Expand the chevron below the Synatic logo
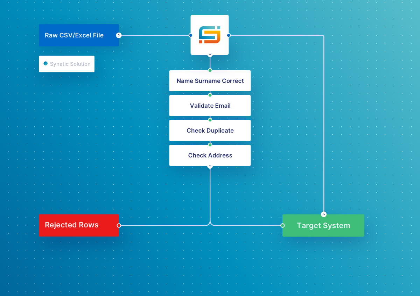The height and width of the screenshot is (296, 420). tap(210, 54)
